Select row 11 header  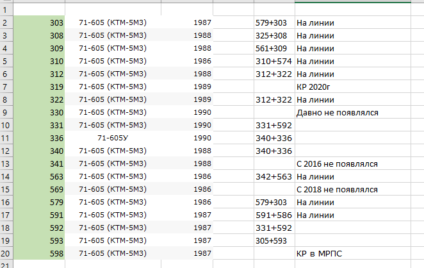point(6,138)
